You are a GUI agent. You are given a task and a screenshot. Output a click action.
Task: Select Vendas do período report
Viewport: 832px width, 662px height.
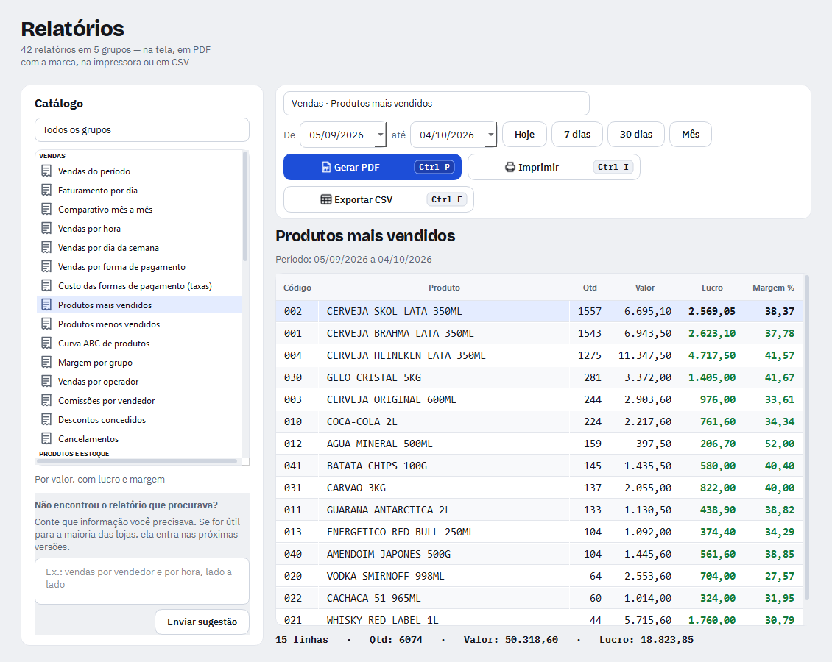pos(139,171)
